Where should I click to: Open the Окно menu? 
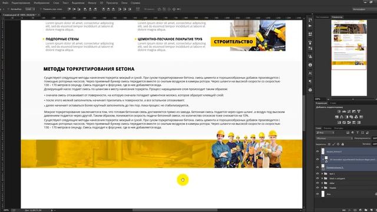tap(124, 3)
